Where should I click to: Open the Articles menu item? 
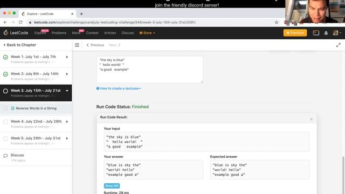pos(110,33)
